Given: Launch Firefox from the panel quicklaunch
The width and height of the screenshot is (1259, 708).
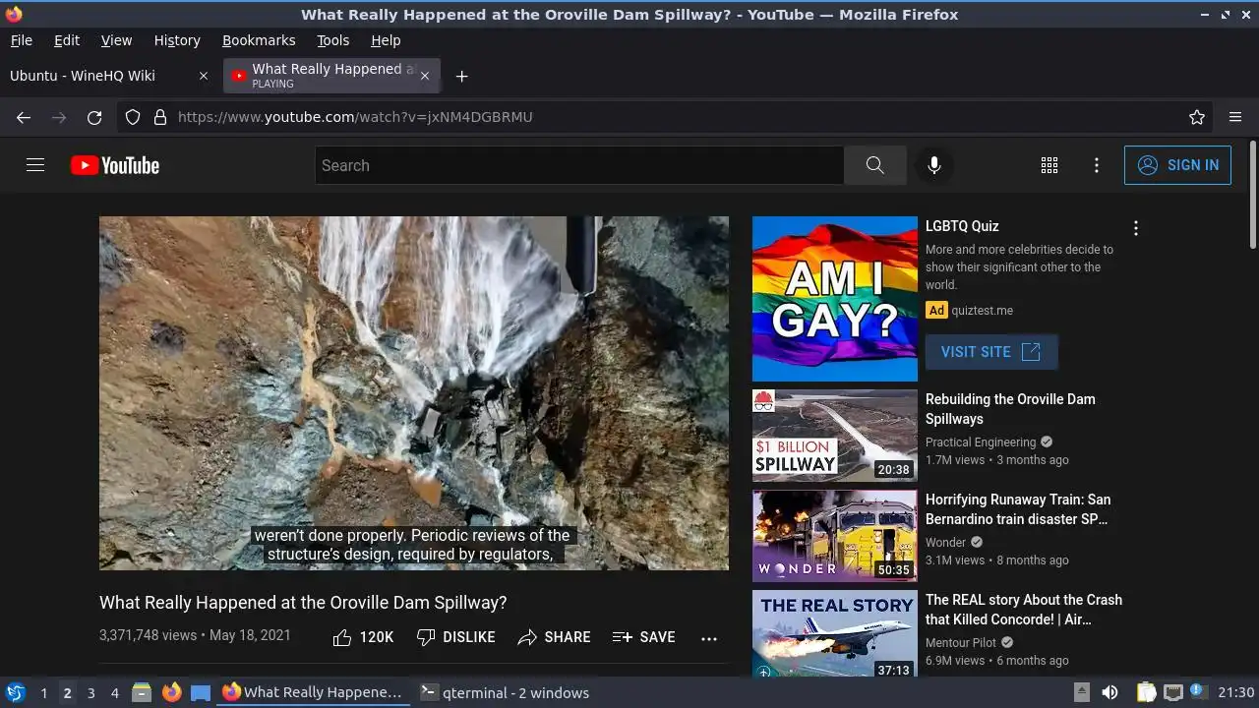Looking at the screenshot, I should 171,692.
